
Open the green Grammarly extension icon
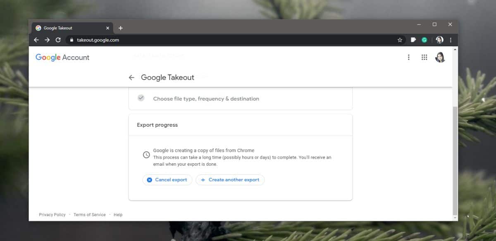click(424, 40)
